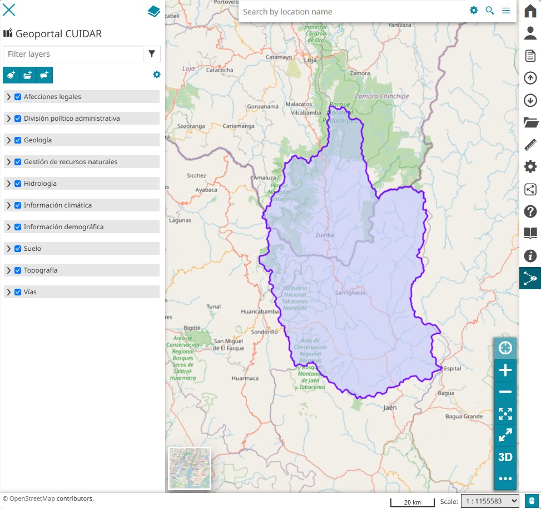Image resolution: width=541 pixels, height=509 pixels.
Task: Open the measure ruler tool
Action: click(x=530, y=145)
